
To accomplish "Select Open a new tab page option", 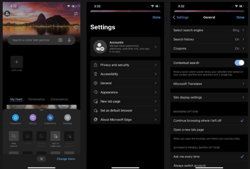I will coord(209,130).
